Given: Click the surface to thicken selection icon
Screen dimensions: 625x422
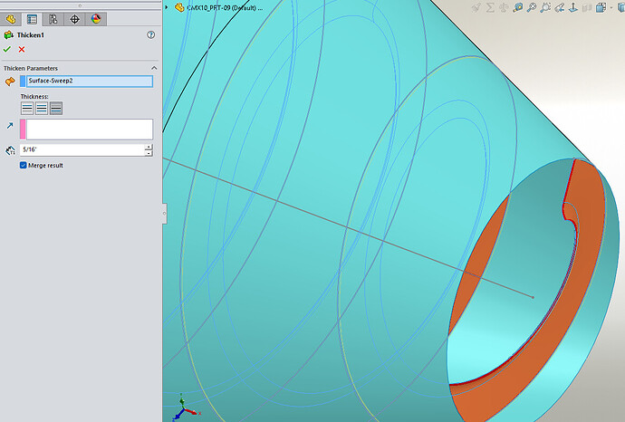Looking at the screenshot, I should 10,82.
